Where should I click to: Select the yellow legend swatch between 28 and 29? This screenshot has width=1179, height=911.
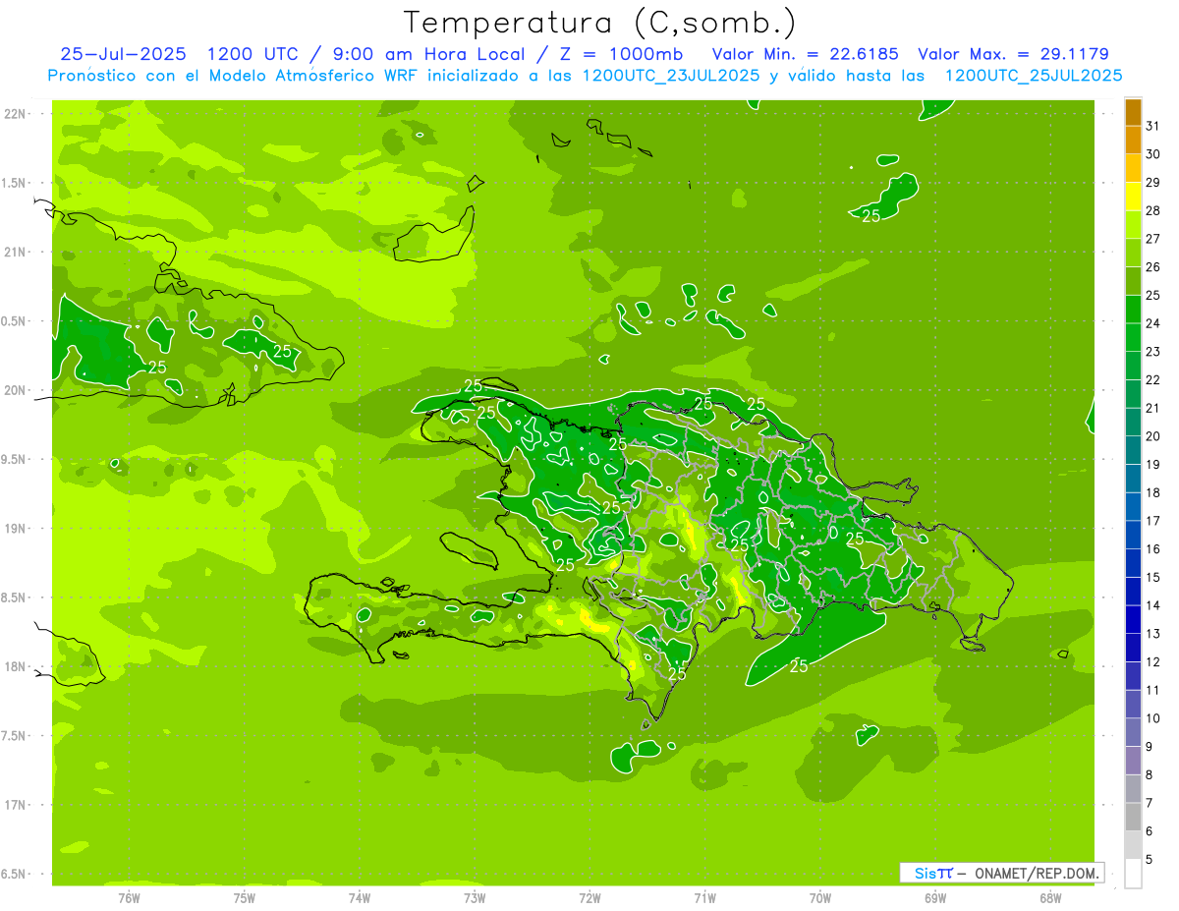(1133, 197)
